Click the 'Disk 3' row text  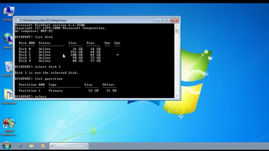point(25,58)
